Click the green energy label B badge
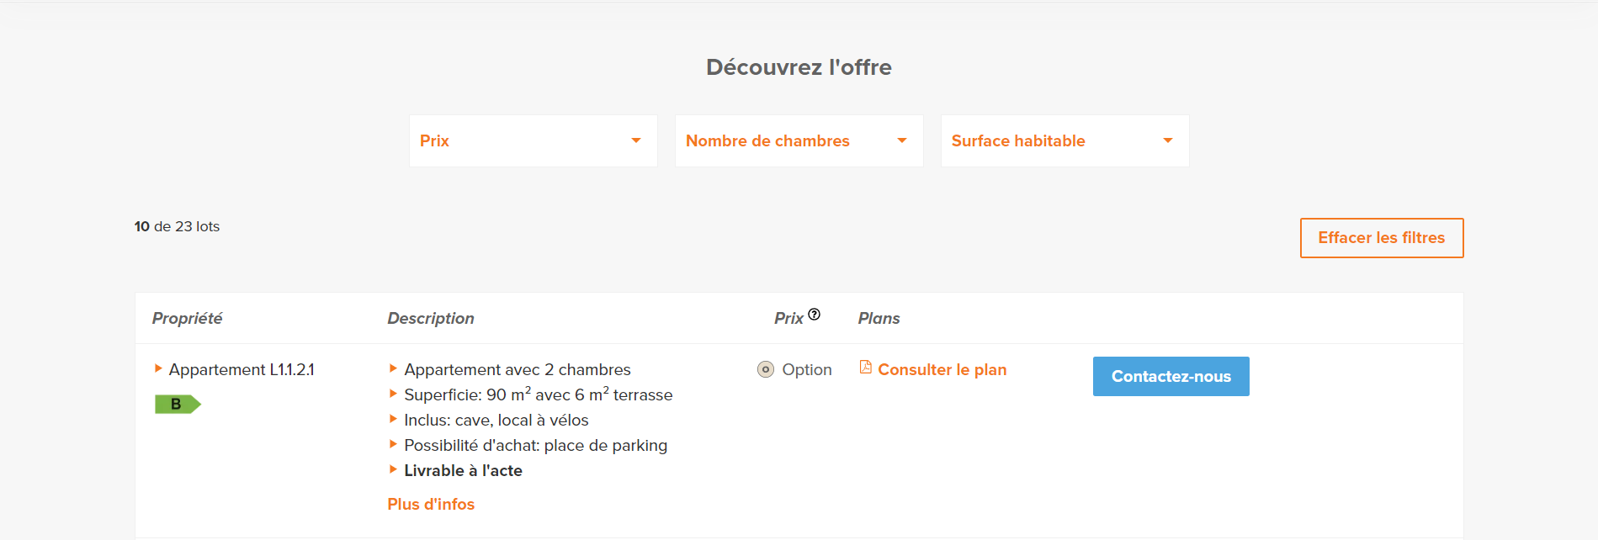This screenshot has height=540, width=1598. pos(177,405)
